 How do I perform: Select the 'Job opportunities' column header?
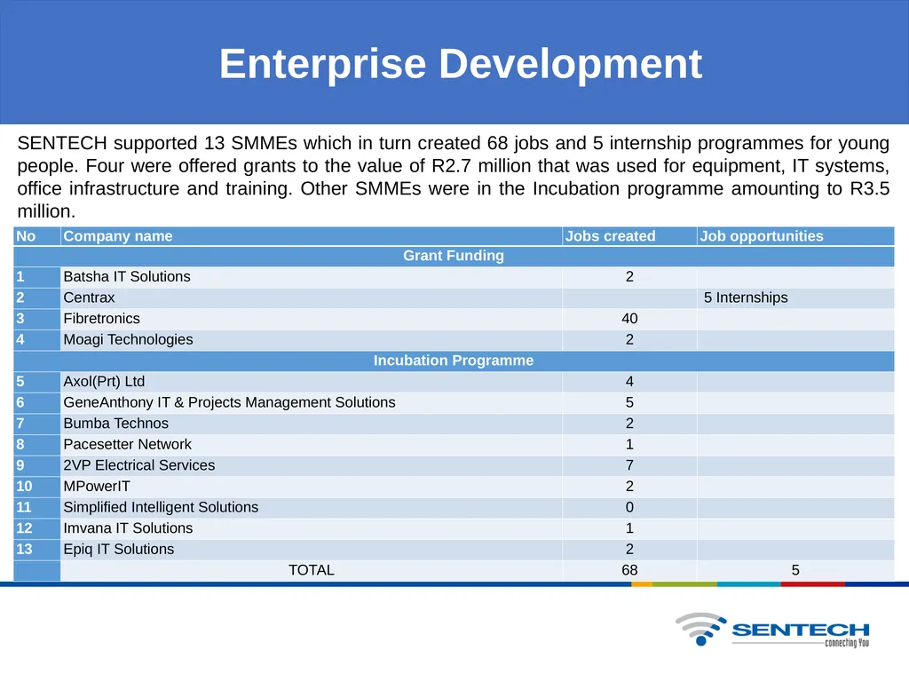[795, 236]
